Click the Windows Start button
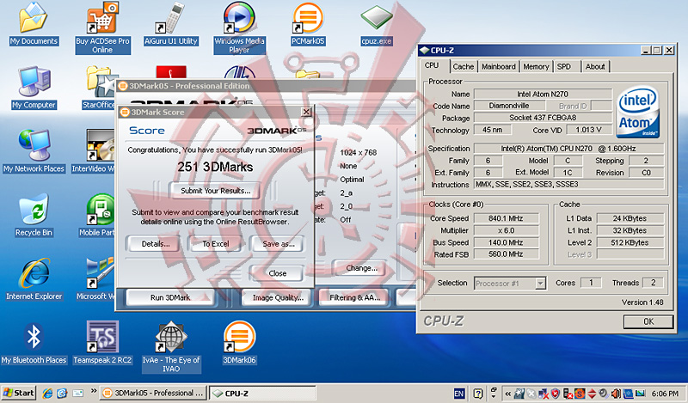This screenshot has height=403, width=688. [18, 393]
